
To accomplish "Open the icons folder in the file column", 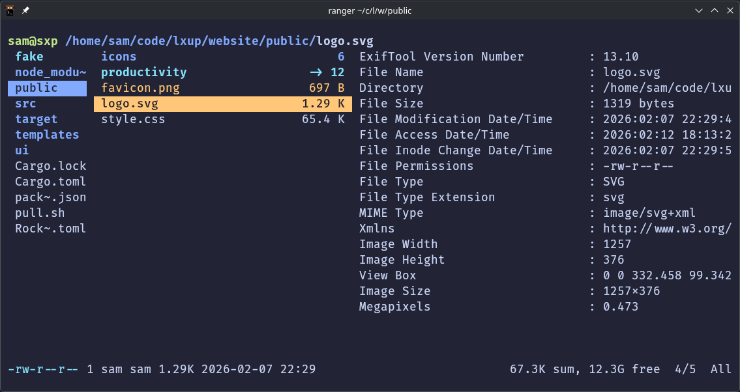I will tap(119, 56).
